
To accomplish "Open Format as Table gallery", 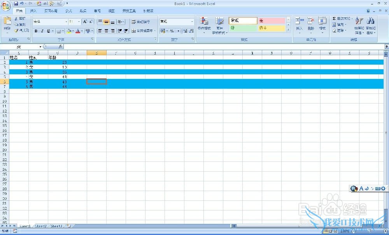I will point(219,25).
